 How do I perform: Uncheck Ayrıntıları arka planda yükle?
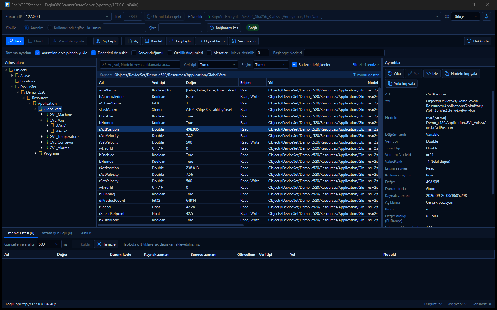(x=38, y=53)
